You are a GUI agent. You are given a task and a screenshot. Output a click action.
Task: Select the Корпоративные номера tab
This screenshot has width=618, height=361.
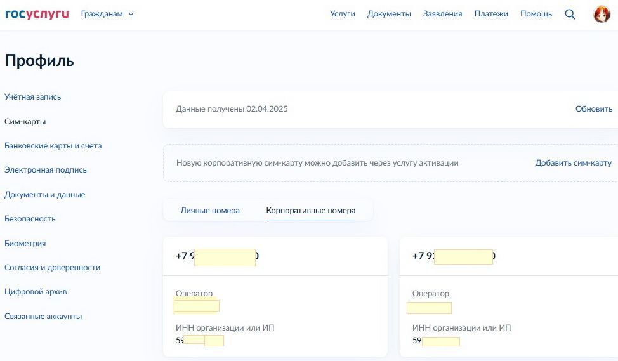coord(310,211)
